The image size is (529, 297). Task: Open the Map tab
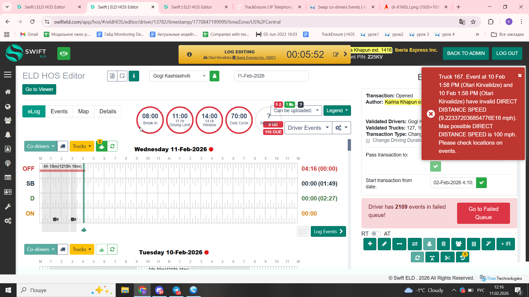pos(83,111)
